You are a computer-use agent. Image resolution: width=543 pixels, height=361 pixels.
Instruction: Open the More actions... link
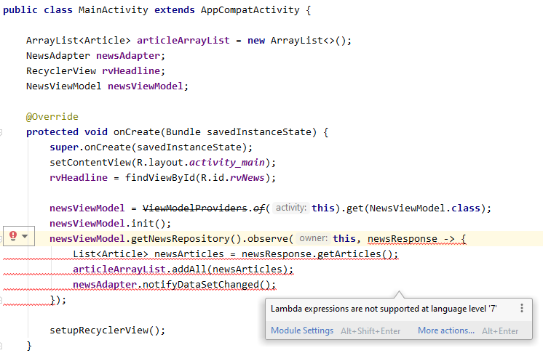point(445,330)
